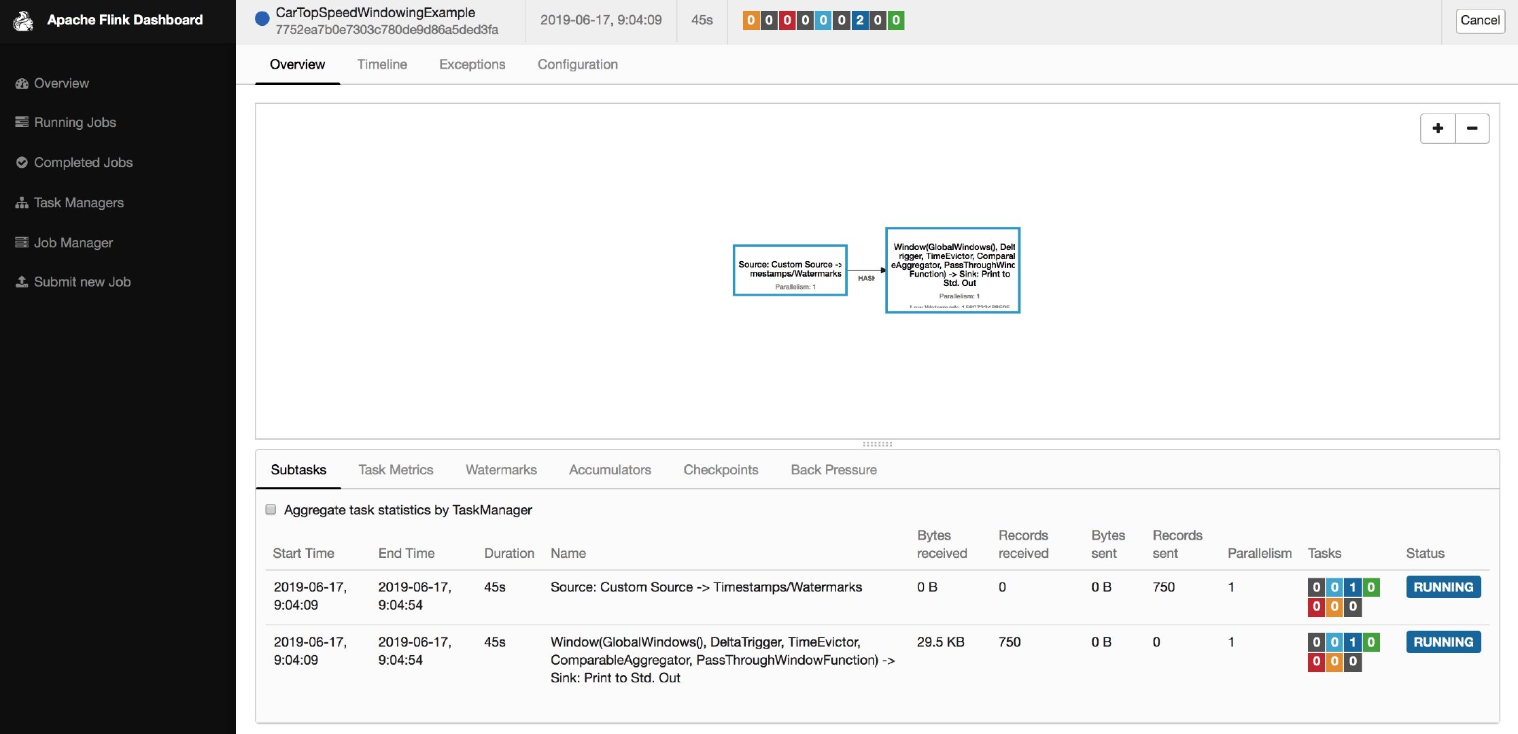Switch to the Task Metrics tab
This screenshot has height=734, width=1518.
(395, 470)
